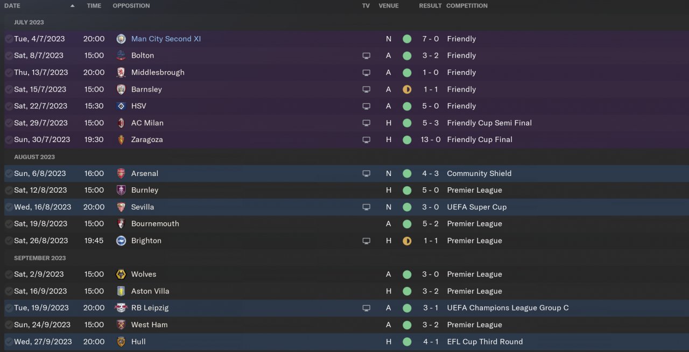Image resolution: width=689 pixels, height=352 pixels.
Task: Click the AC Milan club badge
Action: 121,123
